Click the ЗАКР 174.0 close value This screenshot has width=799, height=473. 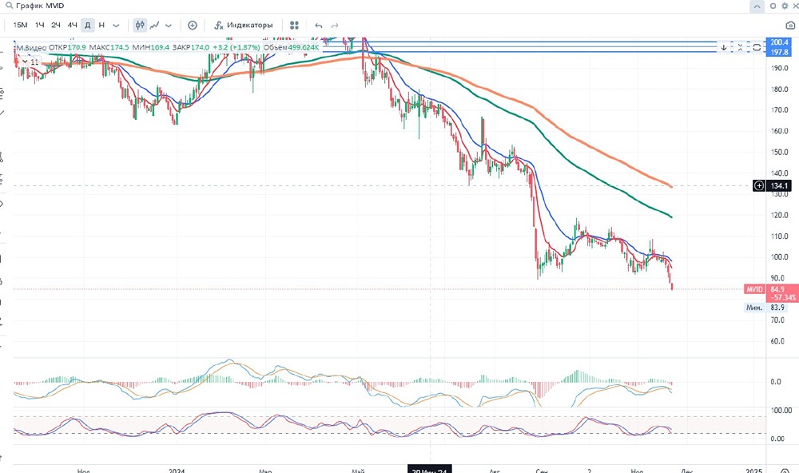[x=191, y=47]
